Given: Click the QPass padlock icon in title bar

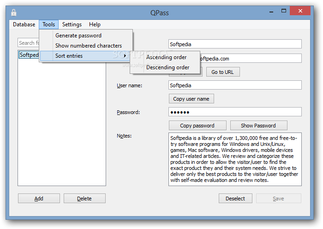Looking at the screenshot, I should pos(13,12).
